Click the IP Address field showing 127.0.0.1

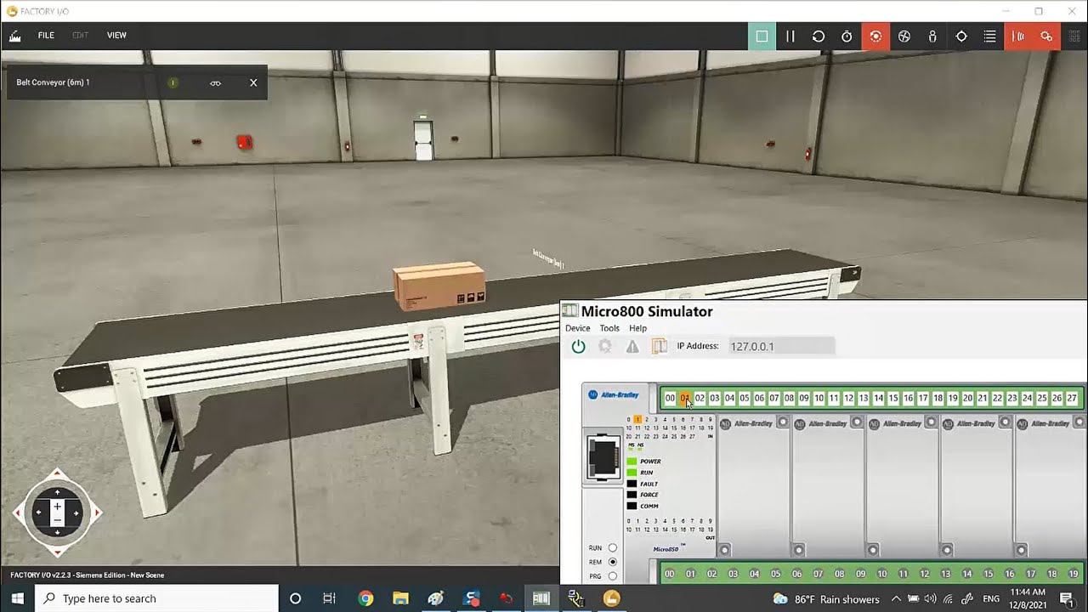781,346
